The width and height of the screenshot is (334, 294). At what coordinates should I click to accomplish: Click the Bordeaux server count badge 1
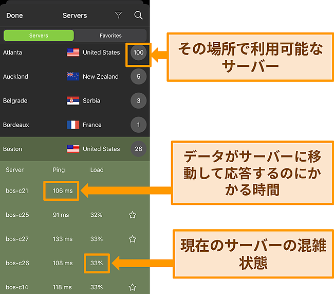coord(138,125)
